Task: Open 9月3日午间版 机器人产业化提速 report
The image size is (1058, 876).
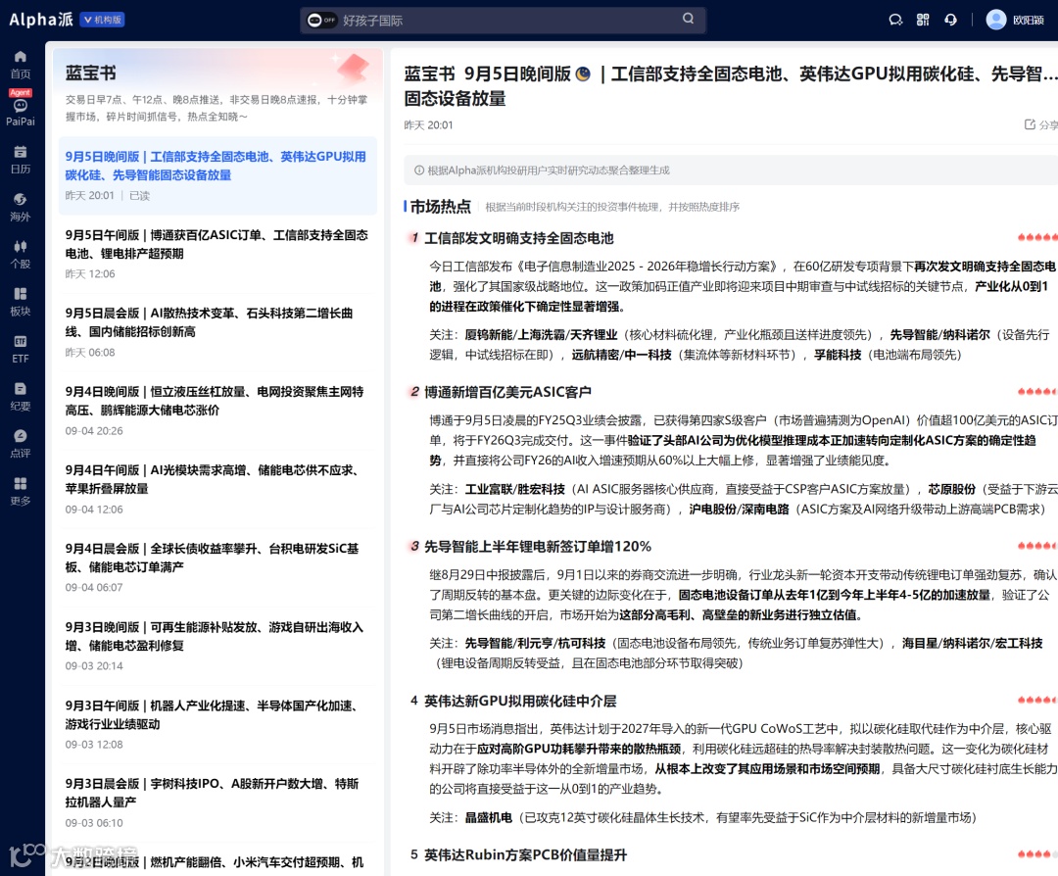Action: pyautogui.click(x=217, y=724)
